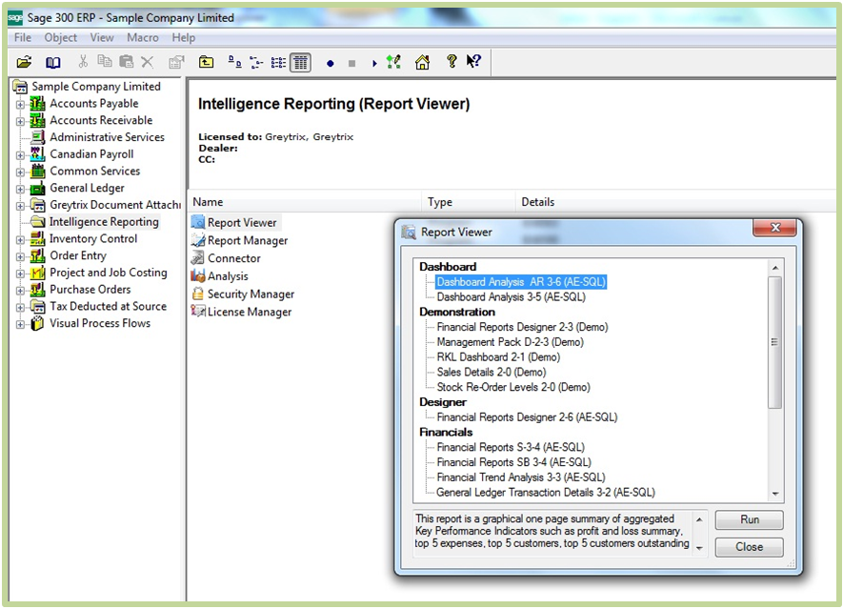Image resolution: width=843 pixels, height=609 pixels.
Task: Click the Cut scissors toolbar icon
Action: (83, 61)
